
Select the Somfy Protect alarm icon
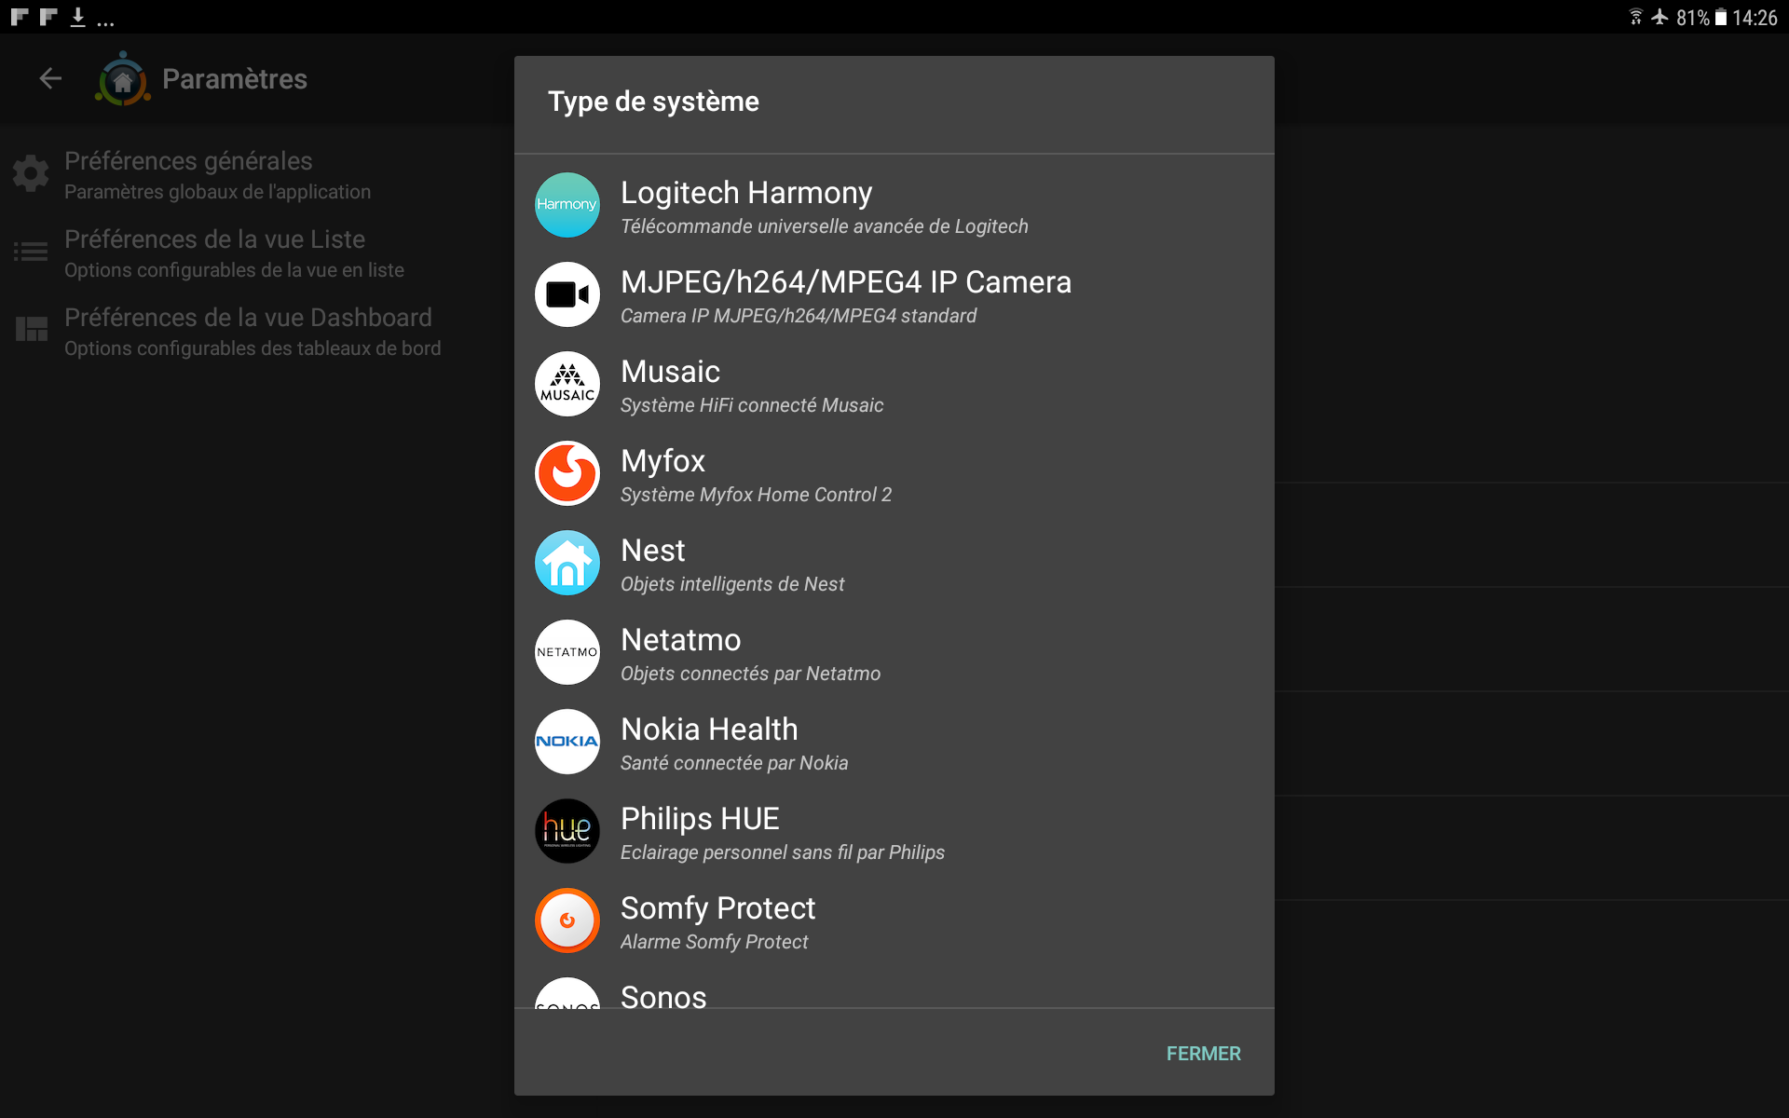point(567,920)
